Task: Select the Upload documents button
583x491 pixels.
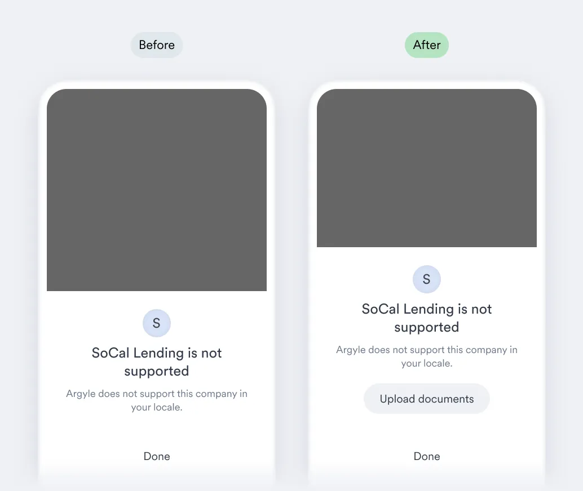Action: (x=426, y=399)
